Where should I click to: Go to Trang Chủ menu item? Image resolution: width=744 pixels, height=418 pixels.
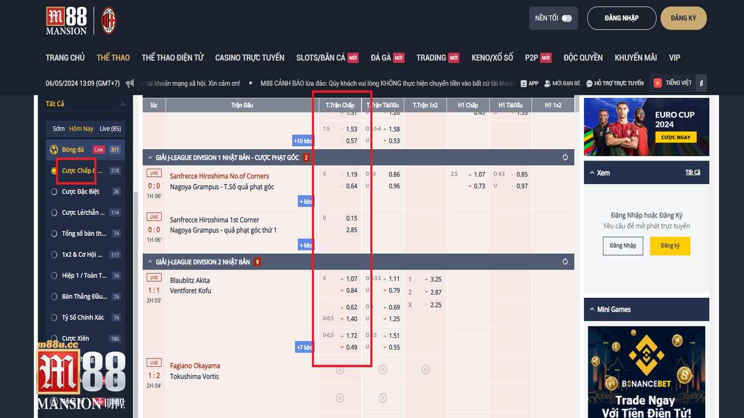point(65,57)
